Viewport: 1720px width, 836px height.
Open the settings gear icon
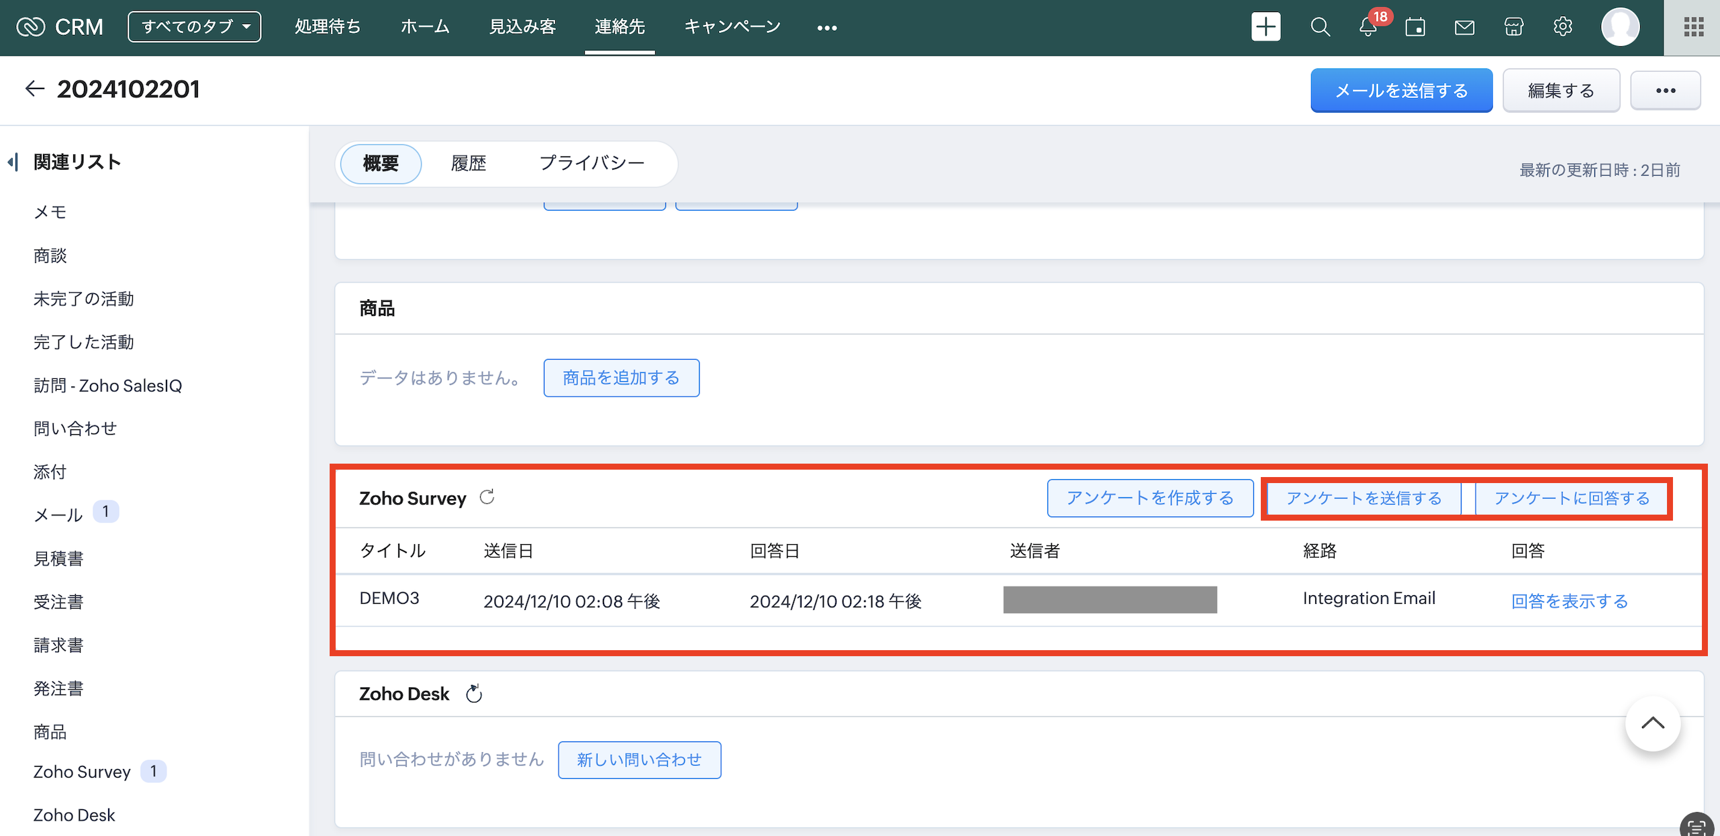[1562, 27]
